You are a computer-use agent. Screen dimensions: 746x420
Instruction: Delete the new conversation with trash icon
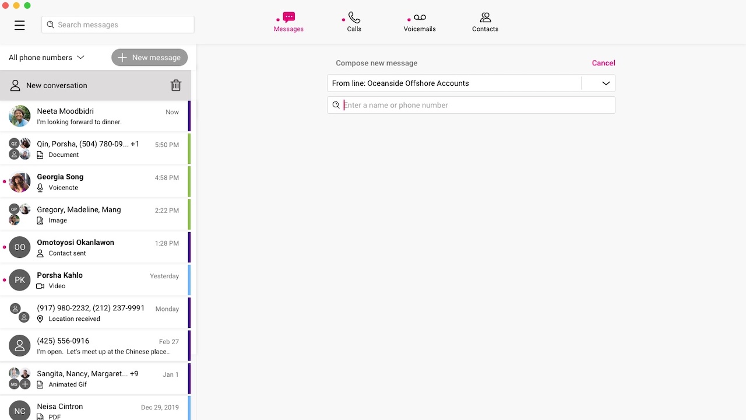pyautogui.click(x=175, y=86)
